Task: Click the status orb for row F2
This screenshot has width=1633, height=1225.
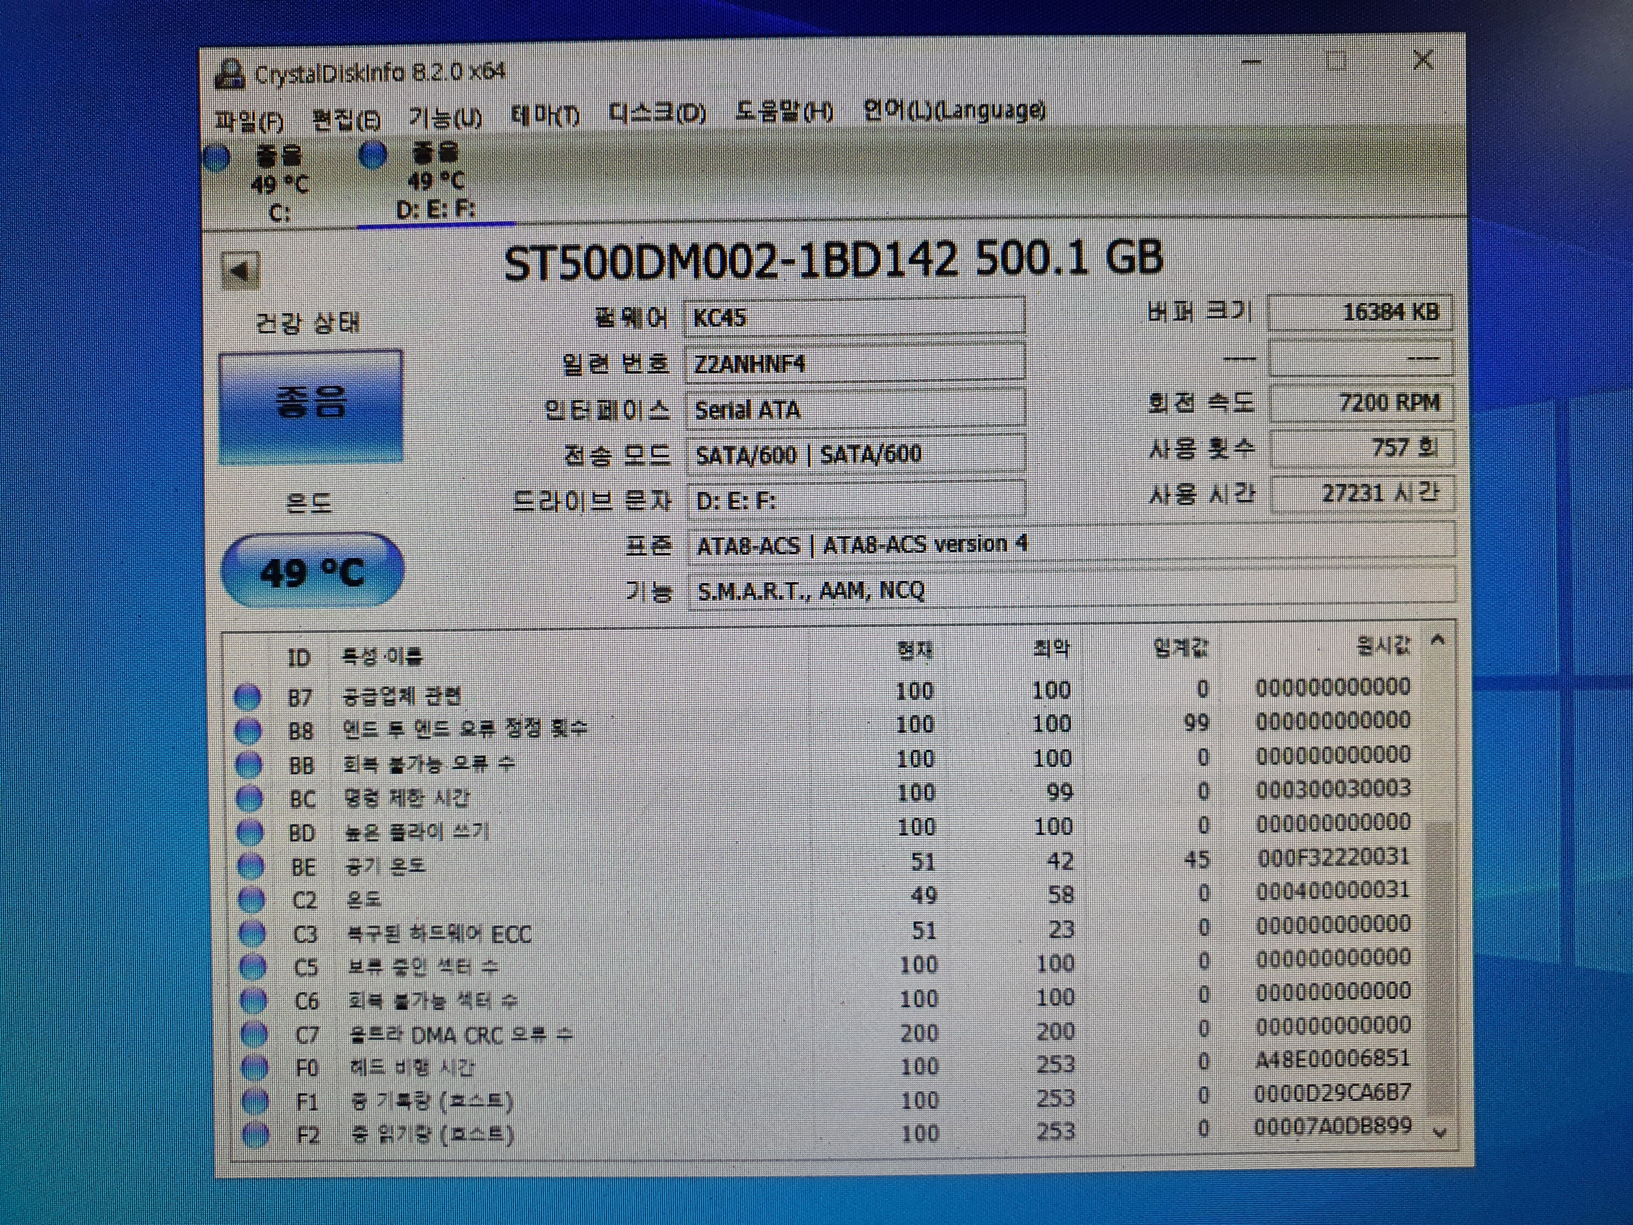Action: point(256,1135)
